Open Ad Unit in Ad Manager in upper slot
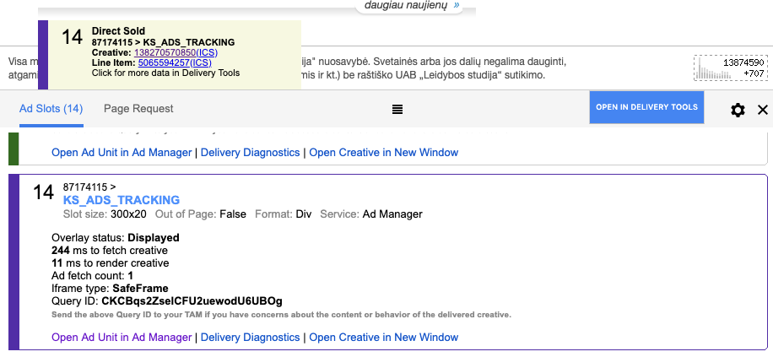This screenshot has width=773, height=357. point(122,153)
